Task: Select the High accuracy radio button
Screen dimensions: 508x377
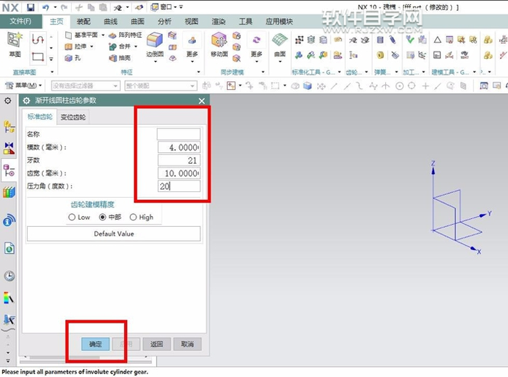Action: click(133, 217)
